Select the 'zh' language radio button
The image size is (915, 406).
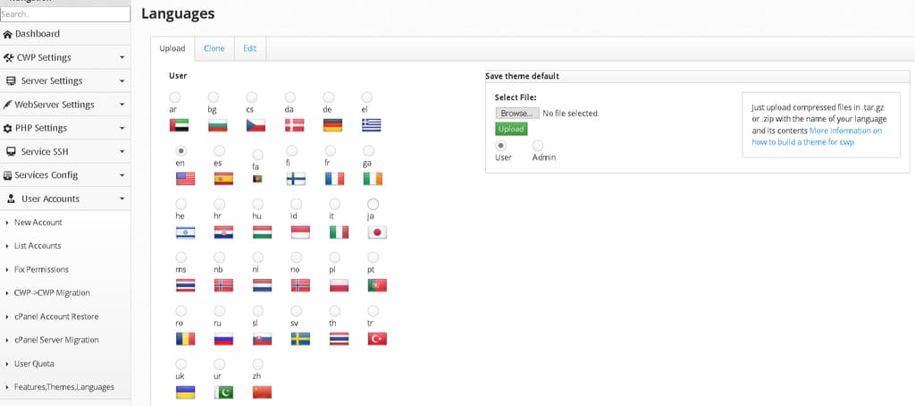point(258,364)
